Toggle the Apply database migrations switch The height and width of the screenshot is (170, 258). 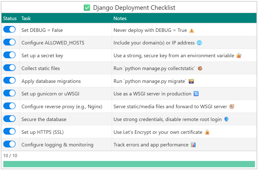click(x=9, y=80)
